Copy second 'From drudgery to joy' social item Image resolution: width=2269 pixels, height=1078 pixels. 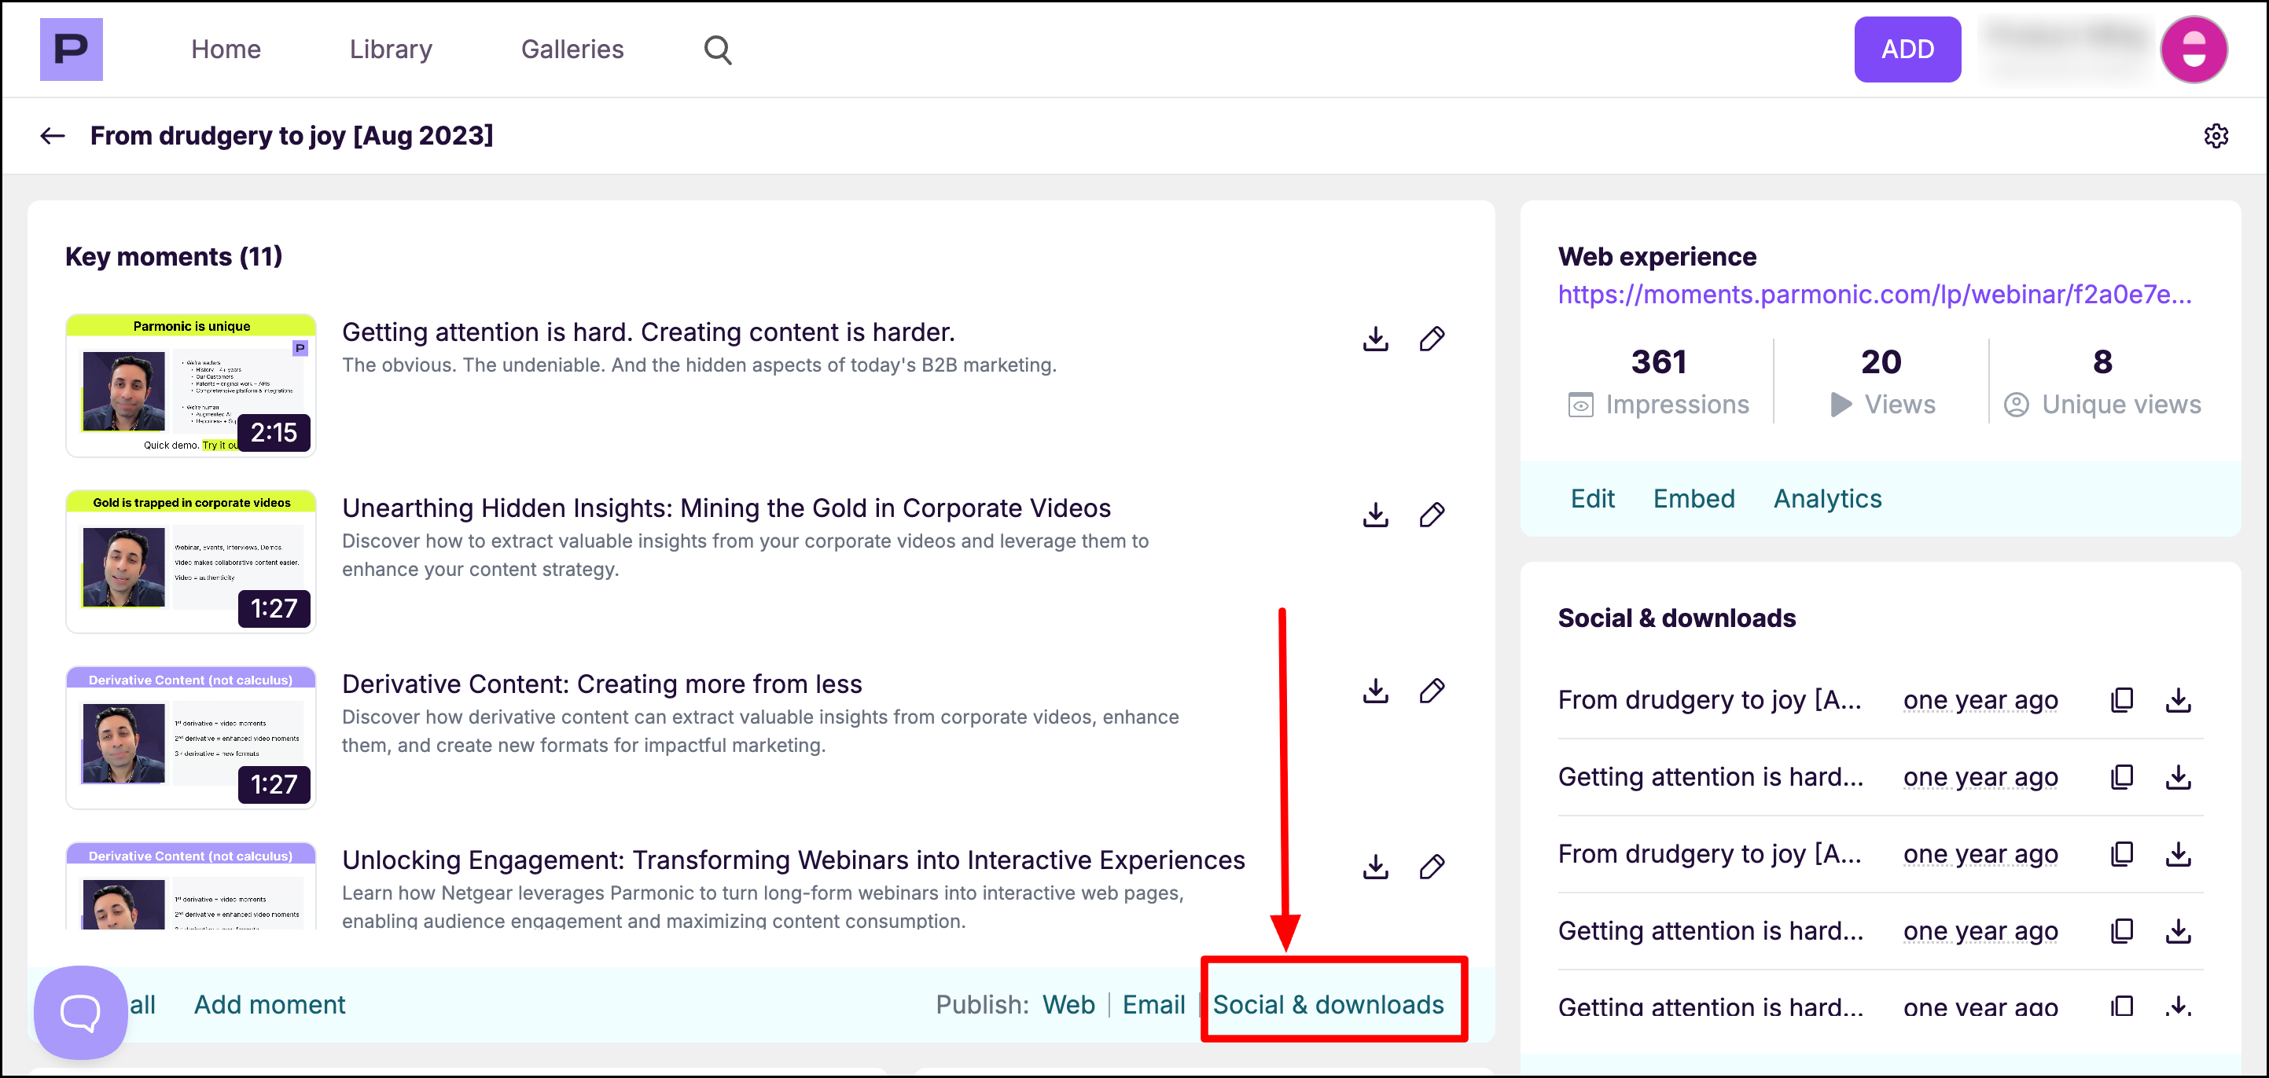[x=2122, y=855]
